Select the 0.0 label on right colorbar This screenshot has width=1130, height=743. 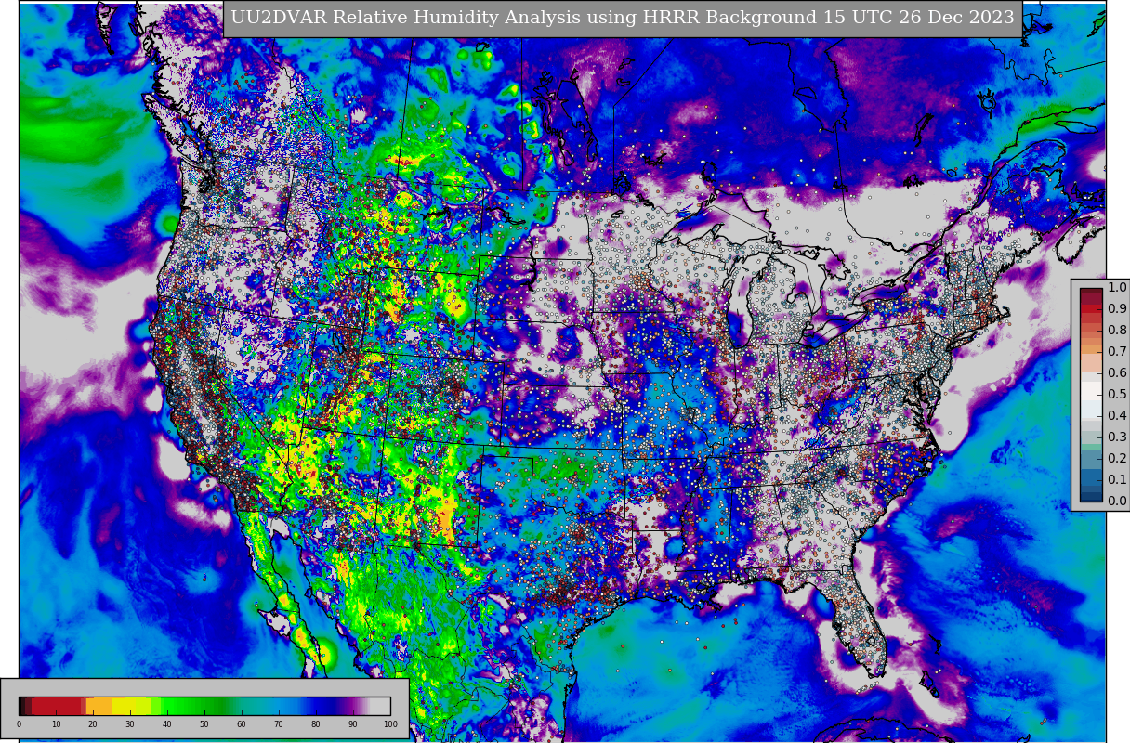(1117, 501)
